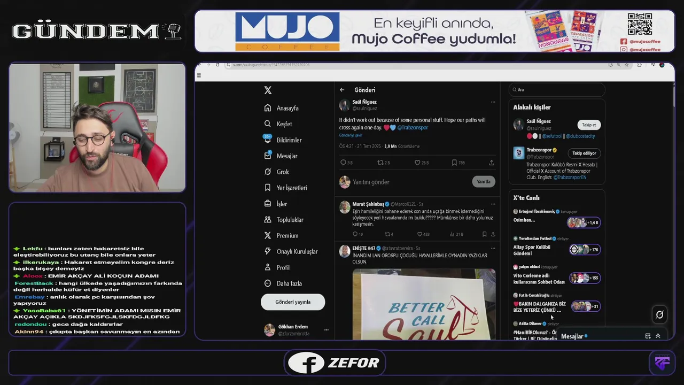Click the Ara search field
The height and width of the screenshot is (385, 684).
tap(557, 90)
